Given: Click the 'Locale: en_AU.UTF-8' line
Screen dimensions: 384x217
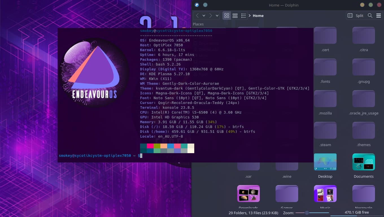Looking at the screenshot, I should tap(162, 136).
